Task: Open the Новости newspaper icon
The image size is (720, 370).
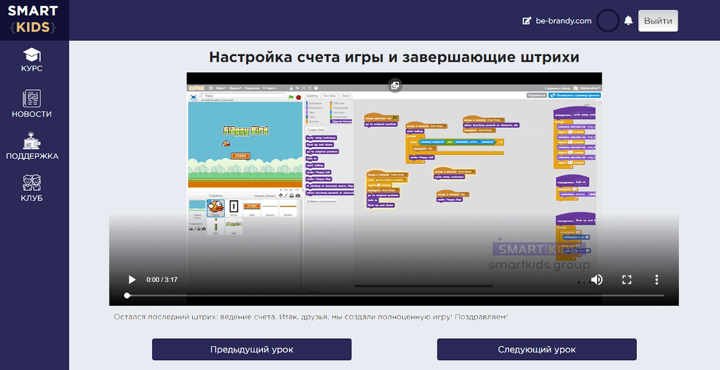Action: (x=32, y=98)
